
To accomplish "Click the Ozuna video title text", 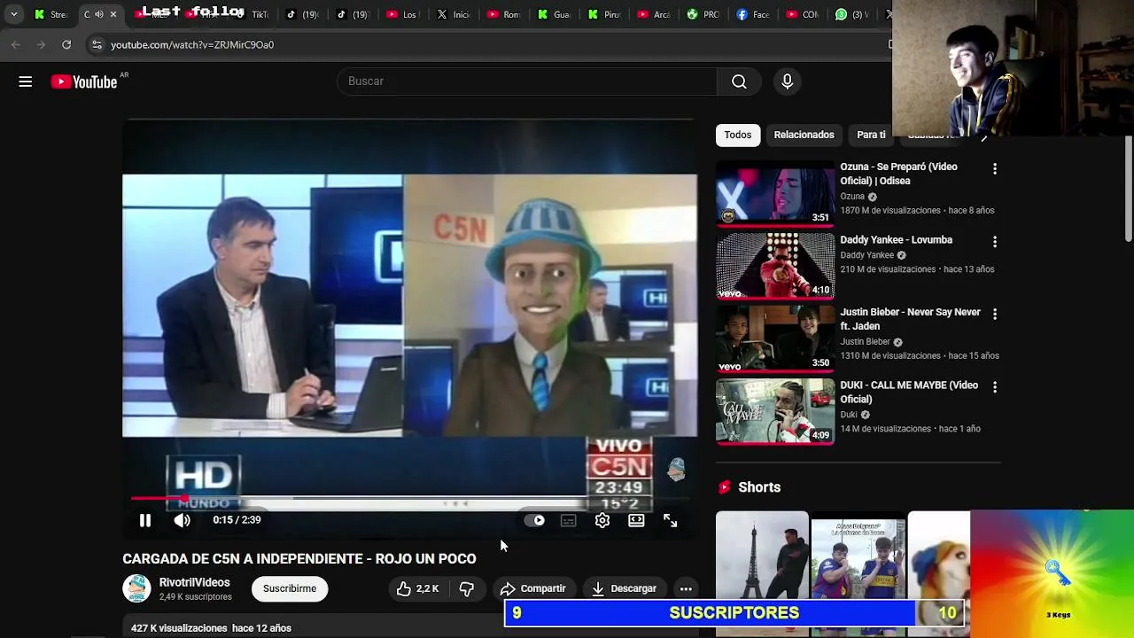I will pos(898,174).
